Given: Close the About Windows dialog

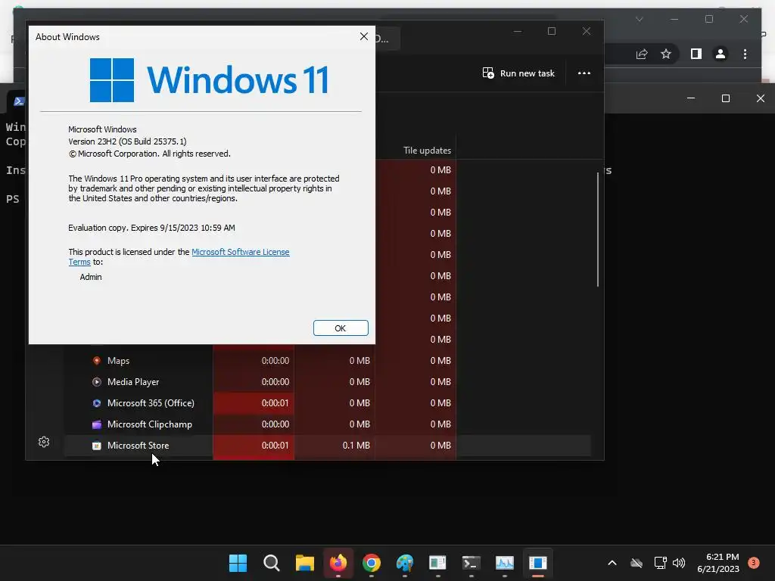Looking at the screenshot, I should point(364,36).
